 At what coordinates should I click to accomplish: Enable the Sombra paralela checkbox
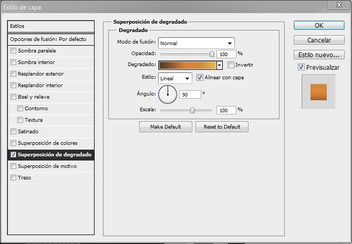13,51
